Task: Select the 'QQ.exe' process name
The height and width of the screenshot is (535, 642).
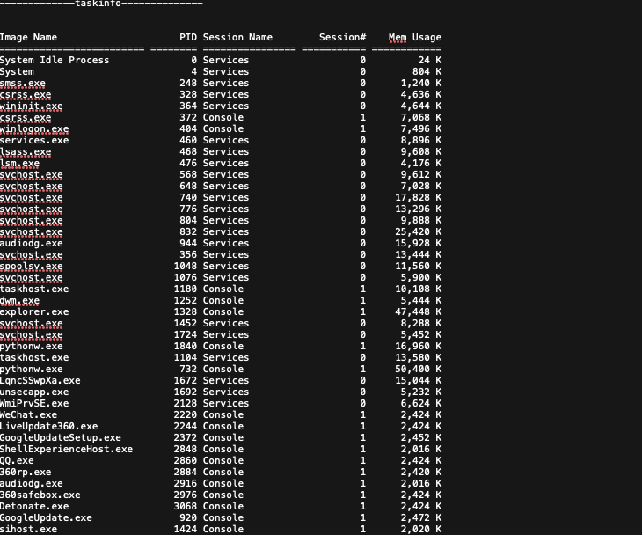Action: coord(17,461)
